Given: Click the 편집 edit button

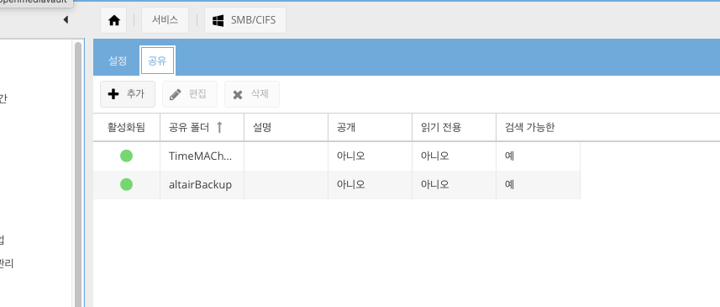Looking at the screenshot, I should tap(190, 94).
